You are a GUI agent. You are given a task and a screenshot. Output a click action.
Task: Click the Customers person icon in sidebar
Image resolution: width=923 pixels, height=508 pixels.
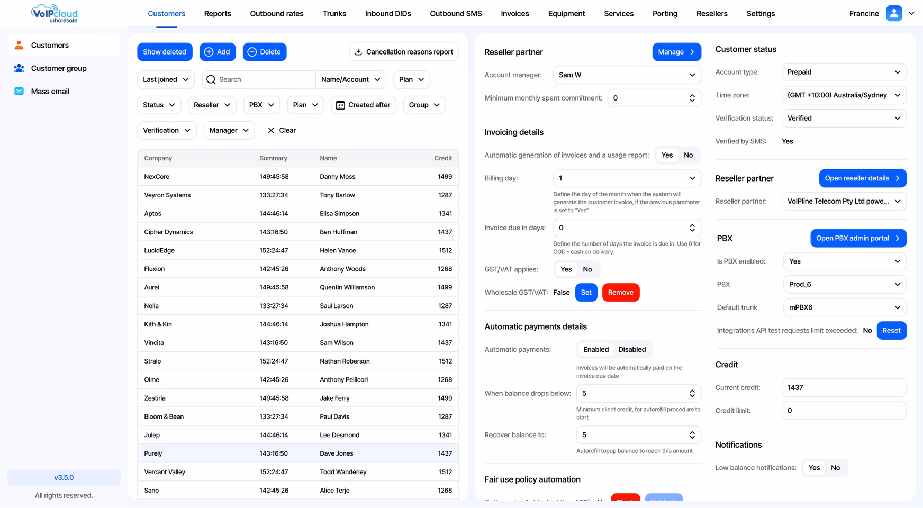(19, 45)
